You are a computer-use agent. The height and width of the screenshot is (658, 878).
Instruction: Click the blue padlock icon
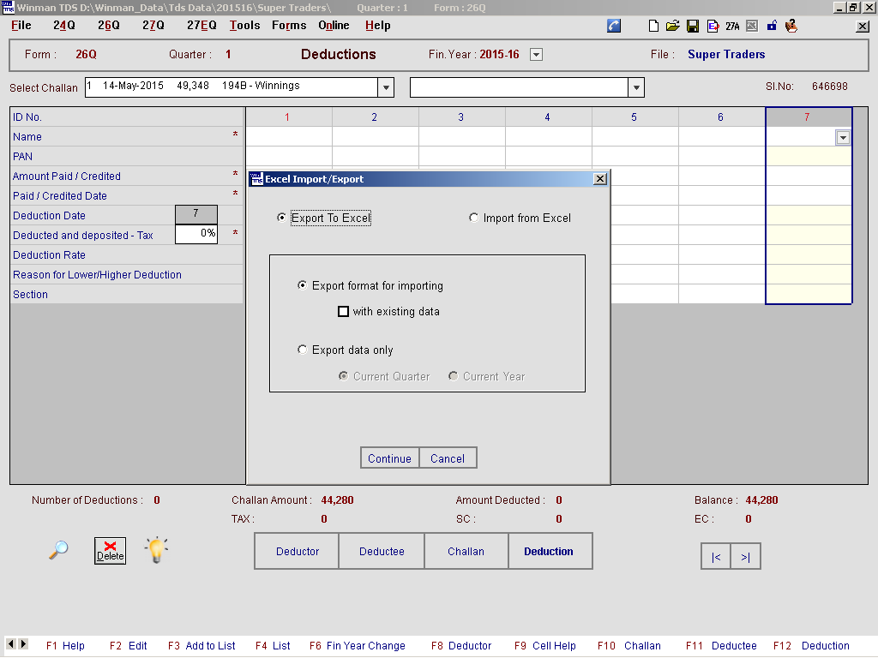(x=772, y=26)
